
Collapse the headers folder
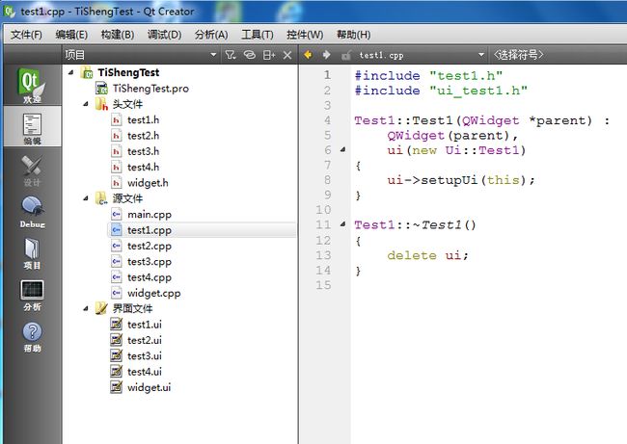86,104
